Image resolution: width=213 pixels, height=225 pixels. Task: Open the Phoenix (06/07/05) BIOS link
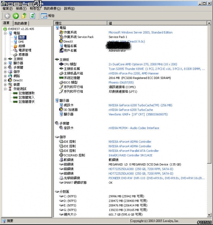[x=121, y=83]
